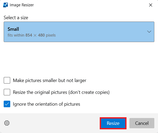This screenshot has height=133, width=158.
Task: Click the 'Ignore the orientation of pictures' label text
Action: (x=46, y=104)
